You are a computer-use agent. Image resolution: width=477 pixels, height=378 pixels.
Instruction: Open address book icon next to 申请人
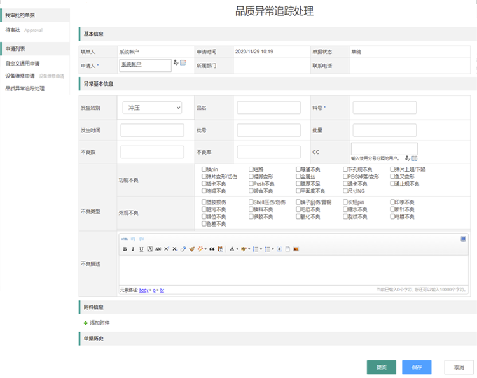[x=183, y=62]
